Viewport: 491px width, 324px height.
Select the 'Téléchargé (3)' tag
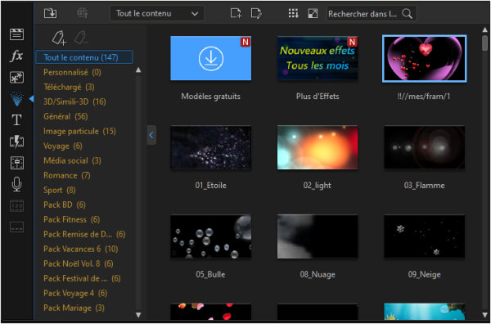(69, 87)
